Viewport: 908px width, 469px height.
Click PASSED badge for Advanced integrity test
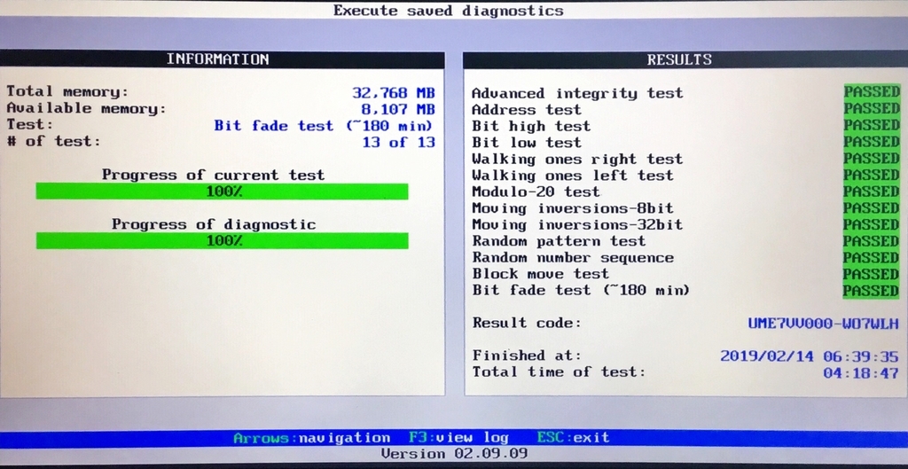coord(872,92)
